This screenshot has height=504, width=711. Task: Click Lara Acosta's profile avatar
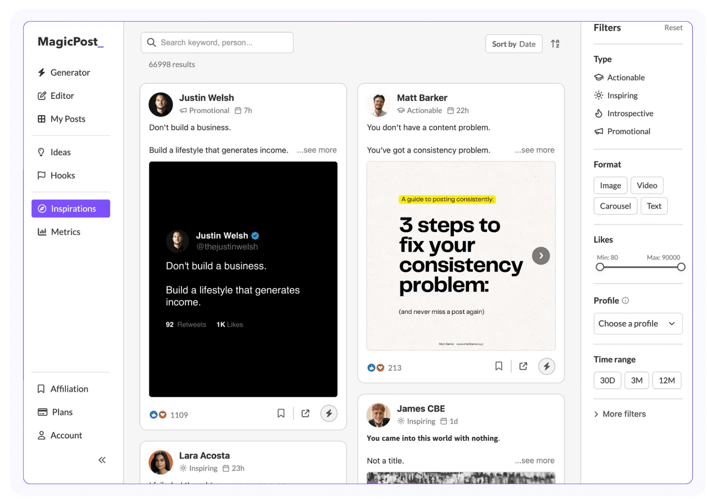point(161,462)
